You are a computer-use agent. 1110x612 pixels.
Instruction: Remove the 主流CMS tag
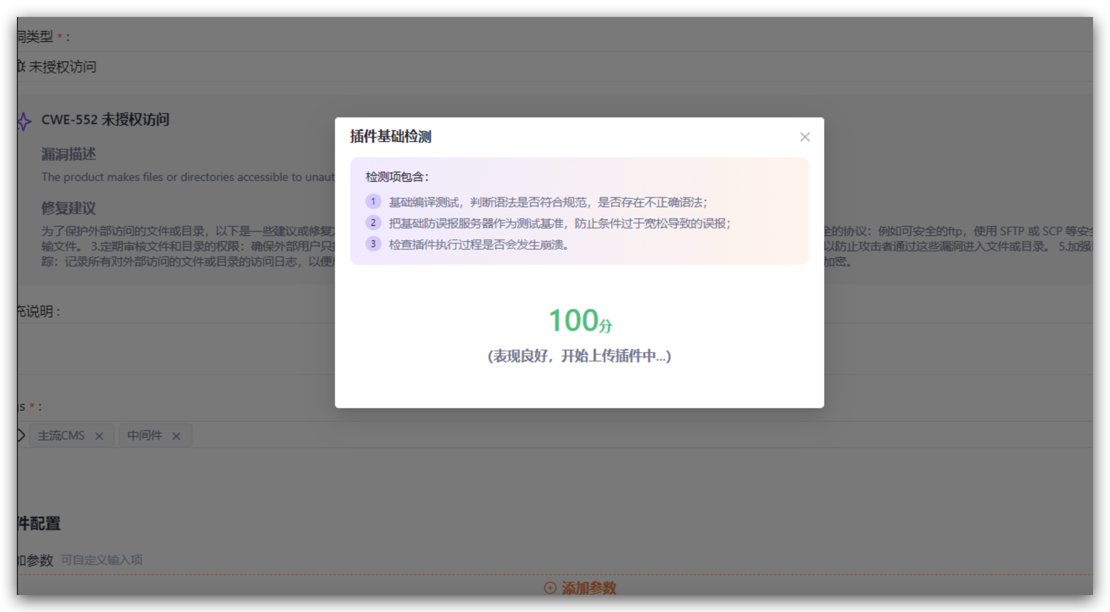tap(99, 436)
